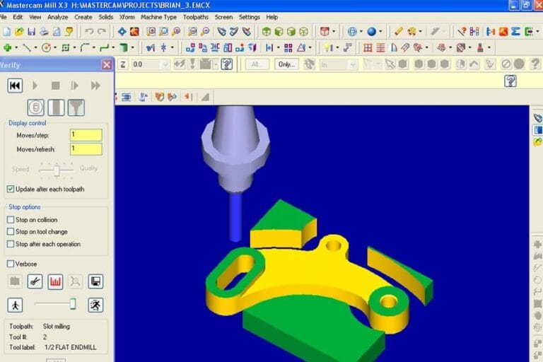
Task: Click the rewind to start button in Verify
Action: [15, 86]
